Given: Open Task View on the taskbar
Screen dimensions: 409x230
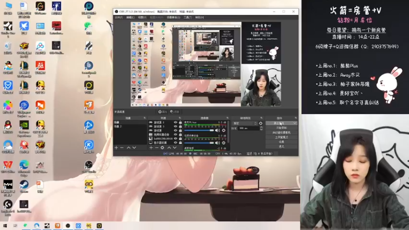Looking at the screenshot, I should tap(15, 225).
